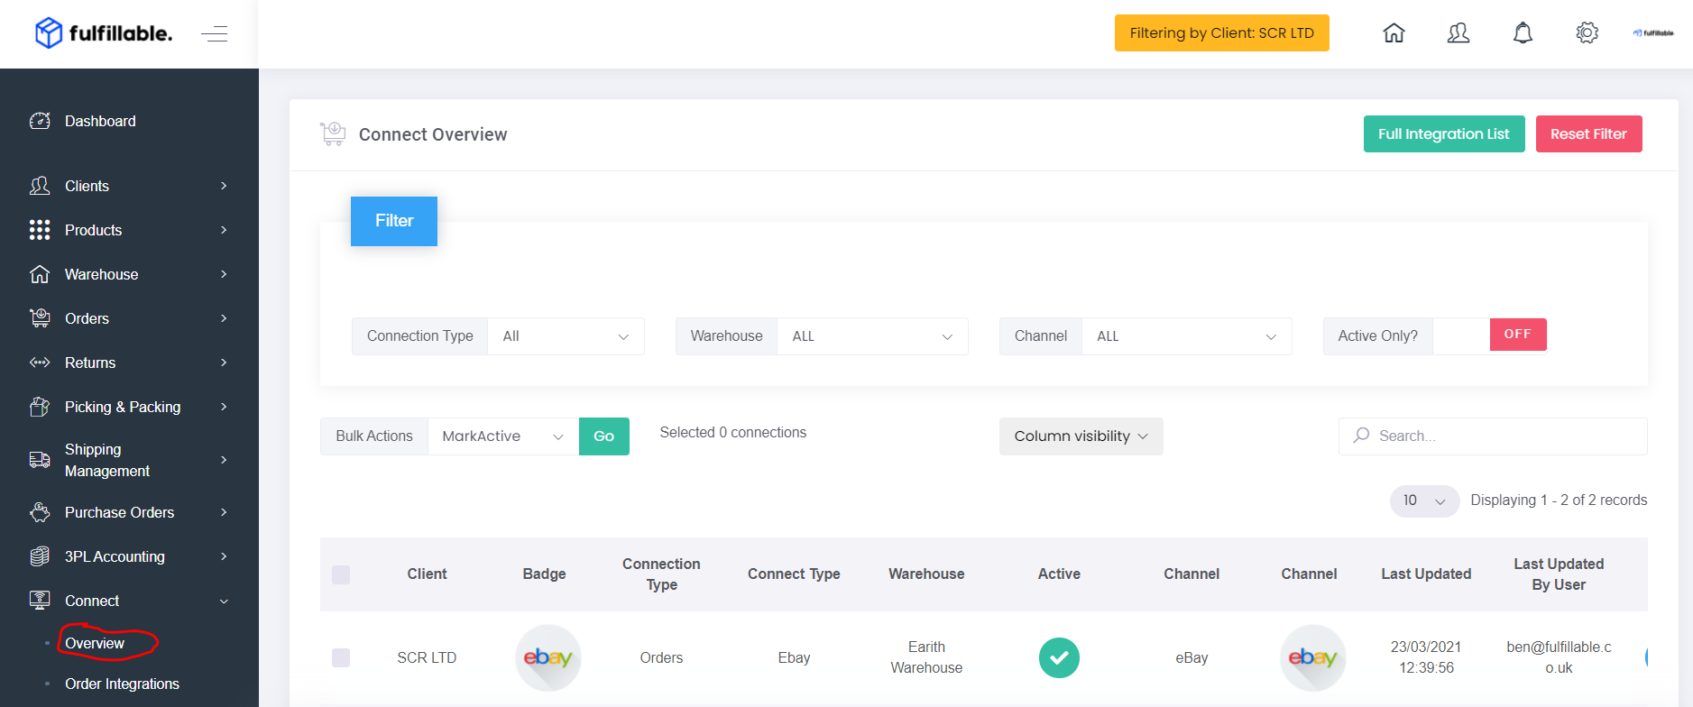Open the Warehouse filter dropdown
Screen dimensions: 1693x707
tap(872, 336)
